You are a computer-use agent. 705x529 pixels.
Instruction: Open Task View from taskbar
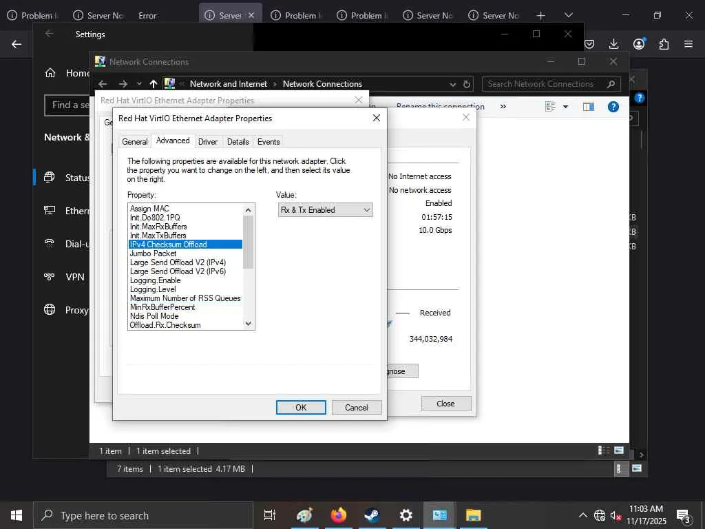point(270,515)
